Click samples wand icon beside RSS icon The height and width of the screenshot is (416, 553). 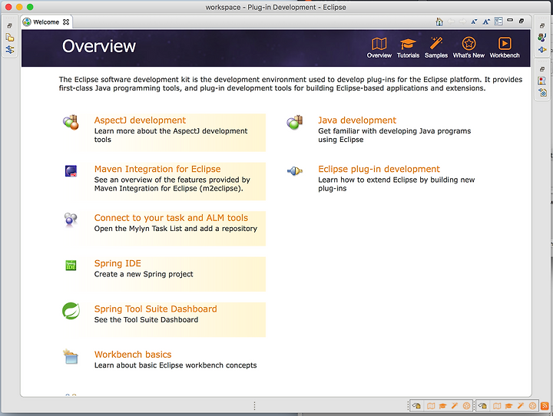pos(521,406)
